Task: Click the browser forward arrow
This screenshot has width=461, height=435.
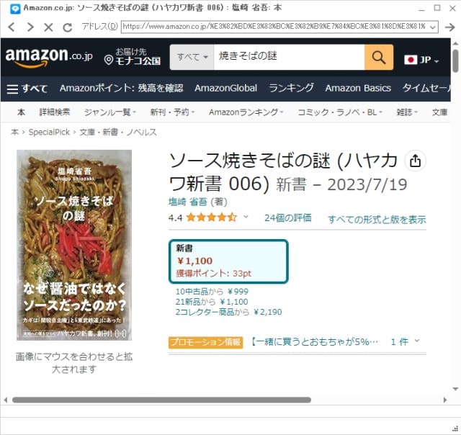Action: coord(30,27)
